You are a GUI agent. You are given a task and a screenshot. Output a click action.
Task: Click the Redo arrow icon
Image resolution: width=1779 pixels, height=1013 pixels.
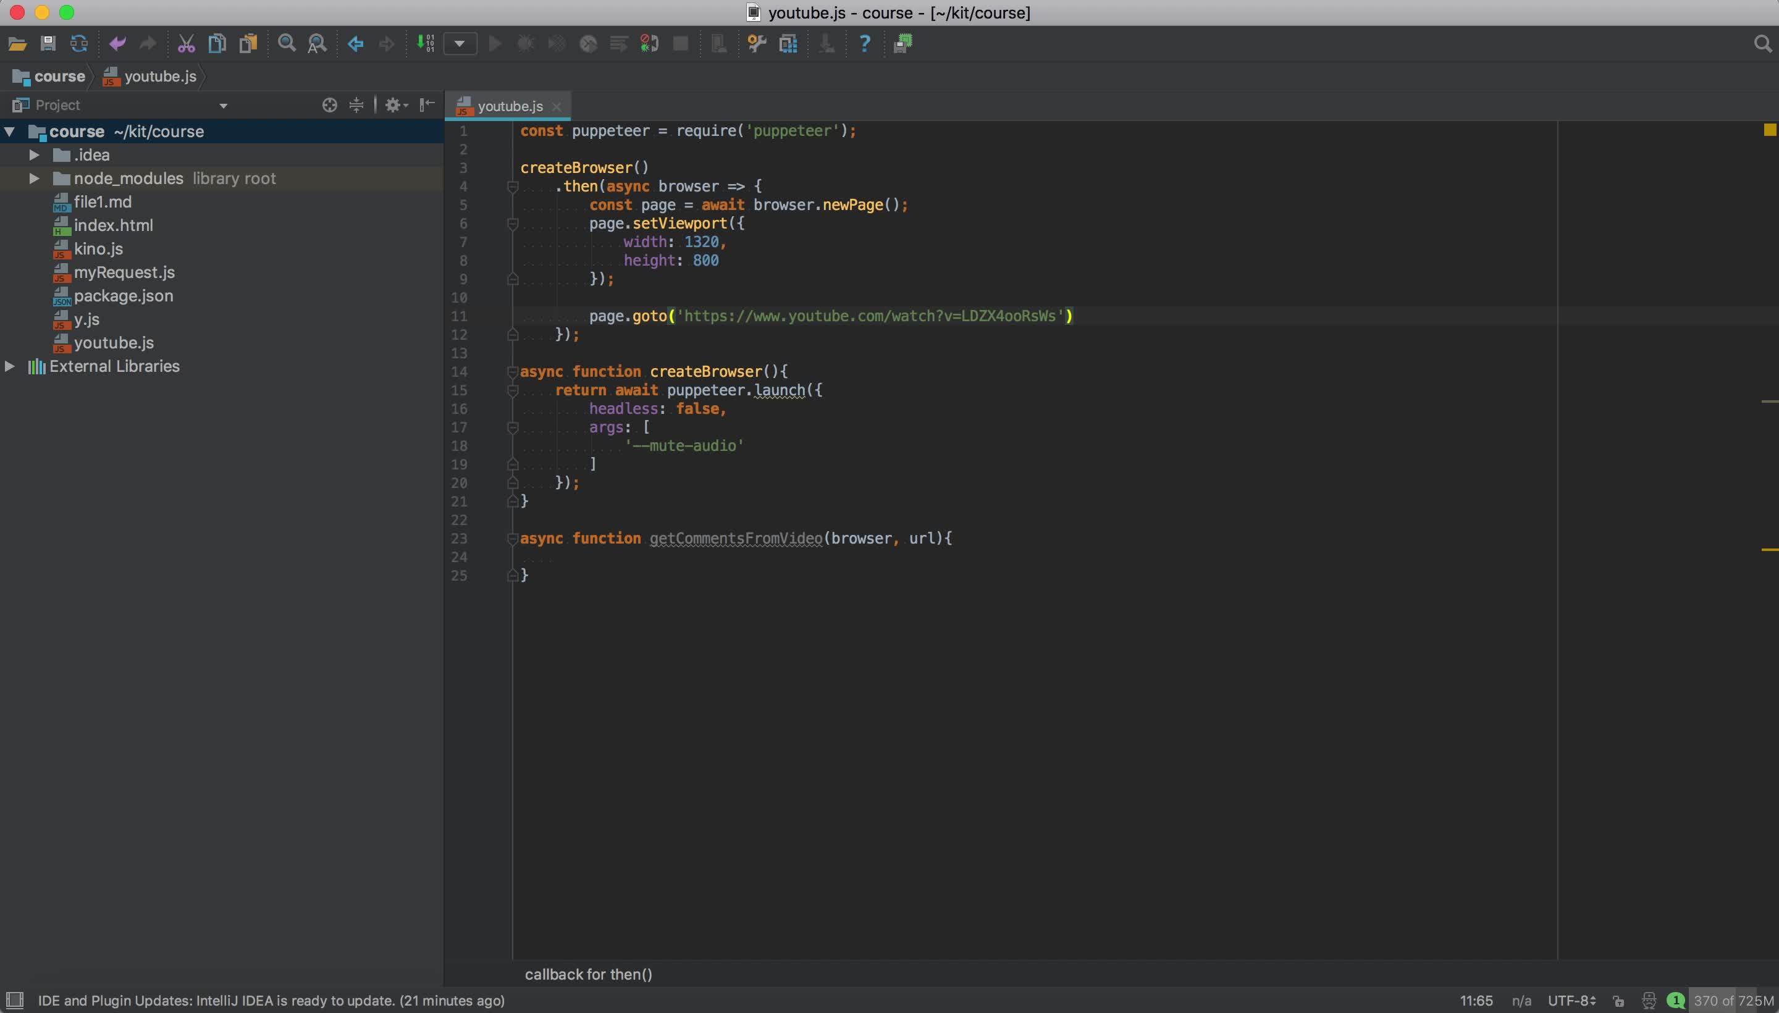pyautogui.click(x=148, y=44)
